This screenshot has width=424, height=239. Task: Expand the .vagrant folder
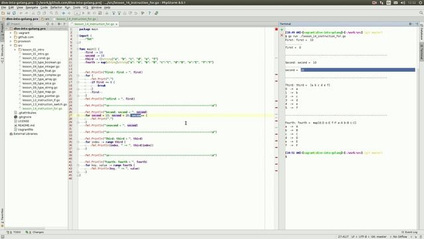11,33
